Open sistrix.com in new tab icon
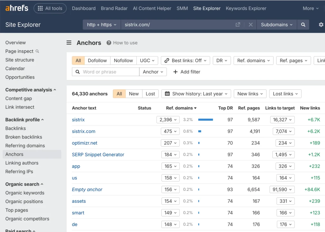The height and width of the screenshot is (232, 325). 238,25
